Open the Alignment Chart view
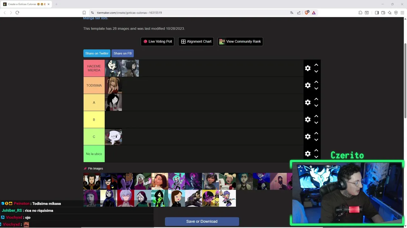407x228 pixels. (196, 41)
